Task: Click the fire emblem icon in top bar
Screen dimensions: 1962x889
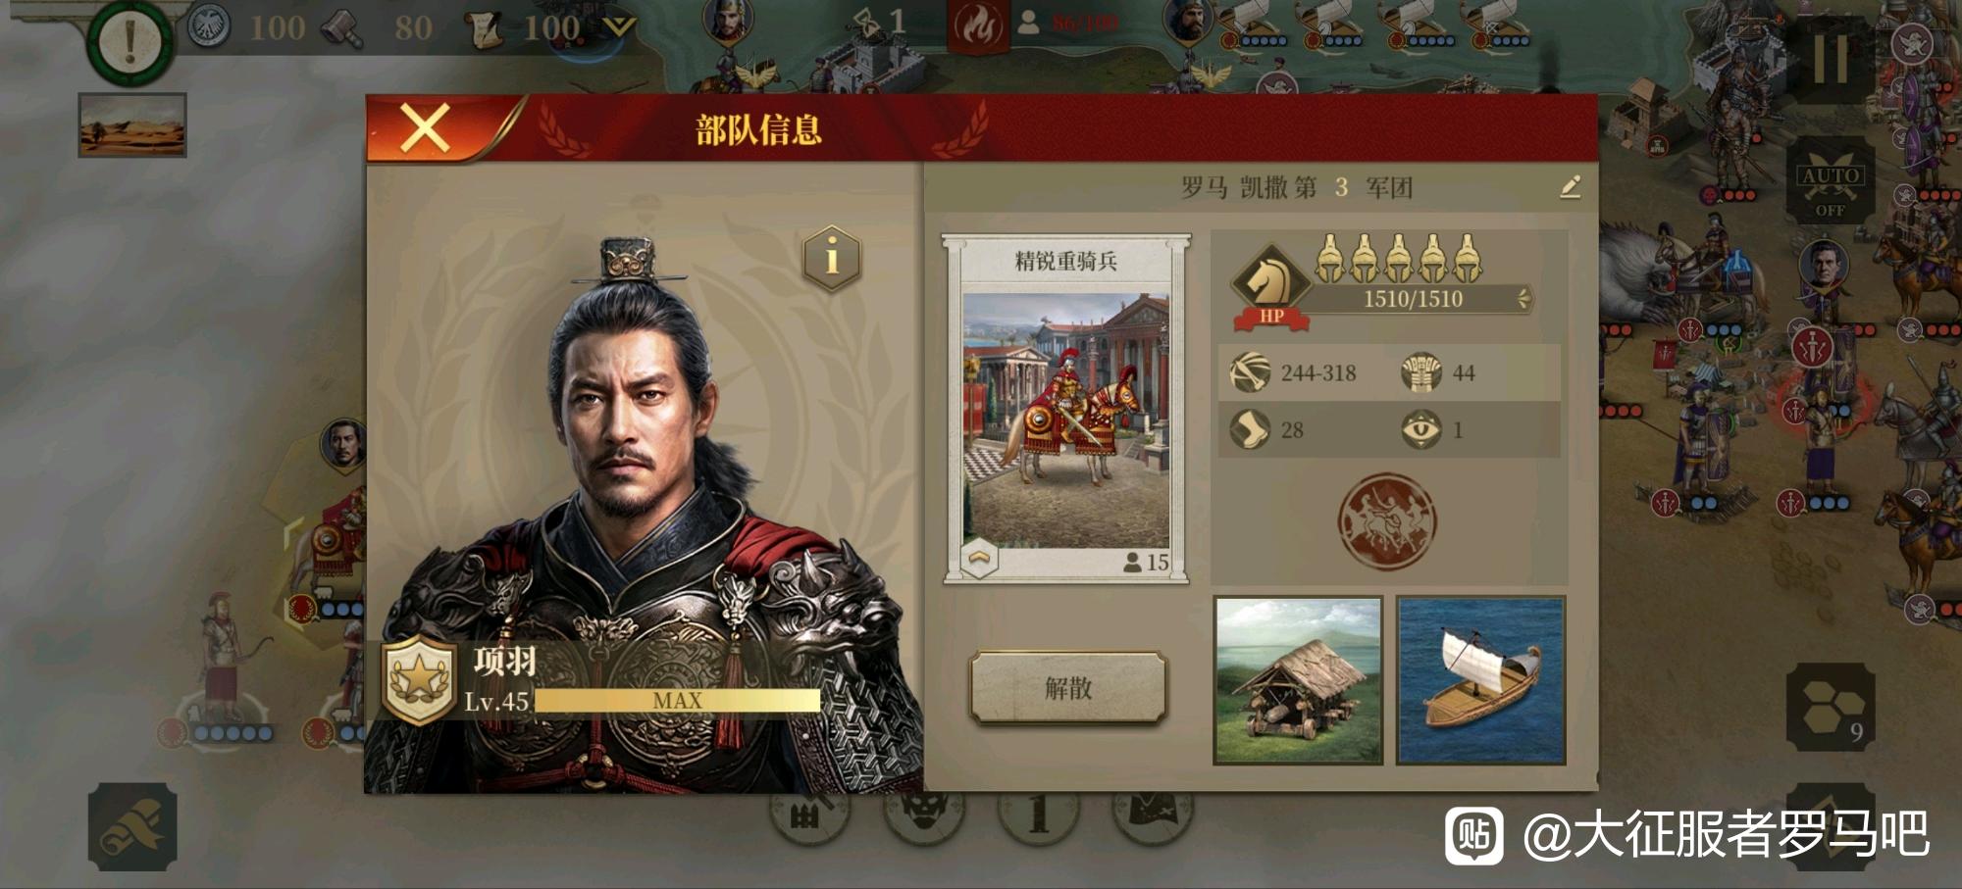Action: [x=977, y=25]
